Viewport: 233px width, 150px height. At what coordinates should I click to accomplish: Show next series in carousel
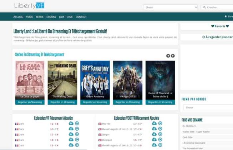tap(173, 56)
